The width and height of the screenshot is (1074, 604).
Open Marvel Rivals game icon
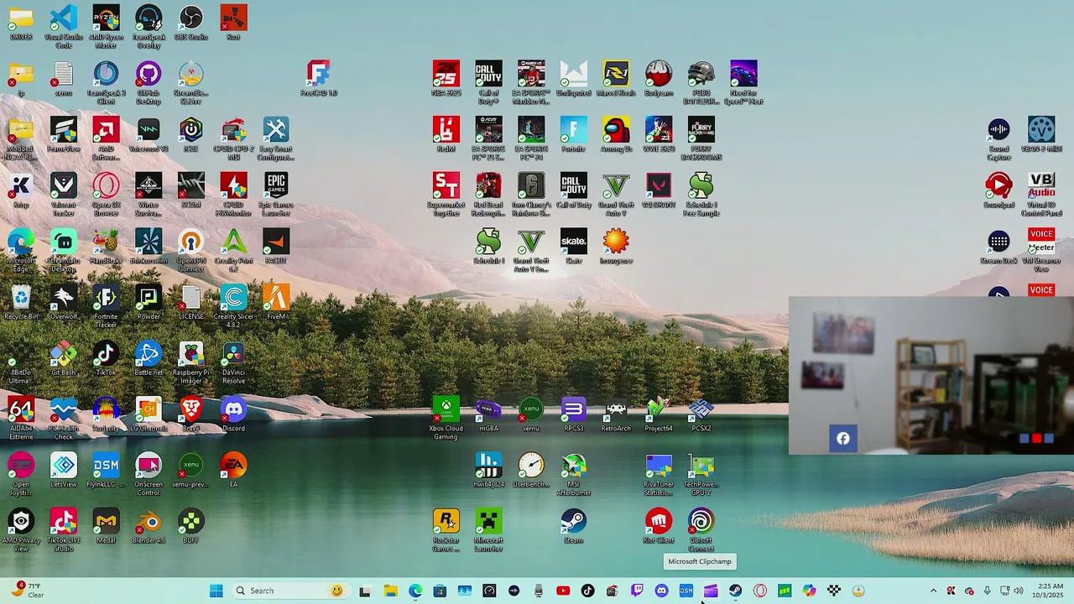(616, 79)
